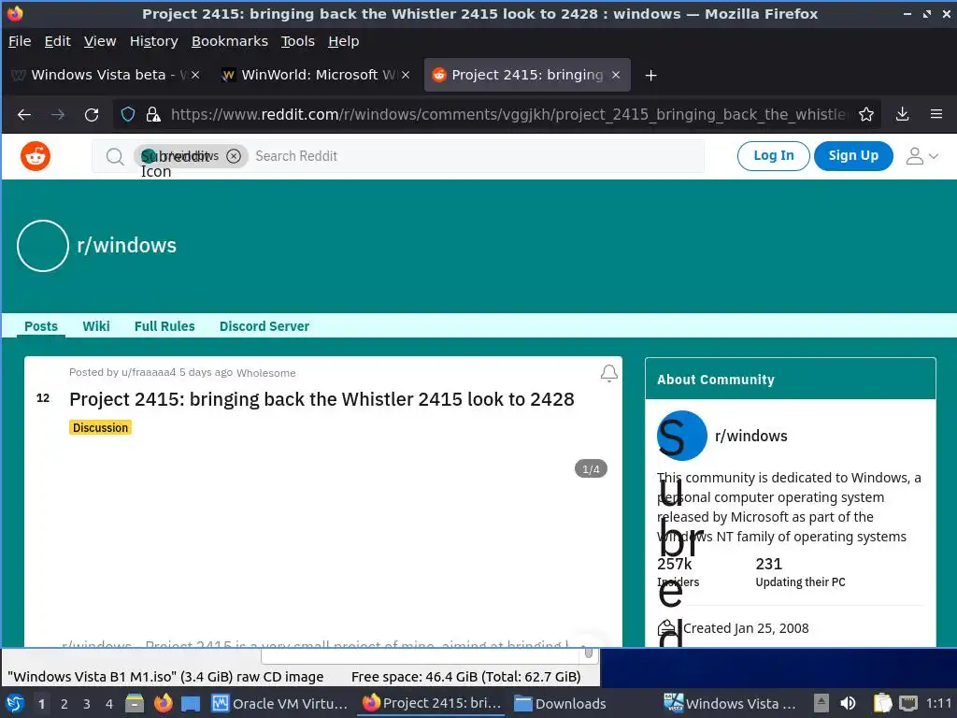Viewport: 957px width, 718px height.
Task: Close the Project 2415 tab
Action: [616, 75]
